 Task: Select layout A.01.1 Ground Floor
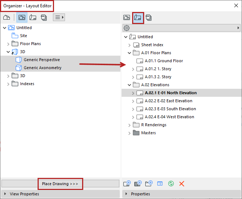[x=164, y=61]
